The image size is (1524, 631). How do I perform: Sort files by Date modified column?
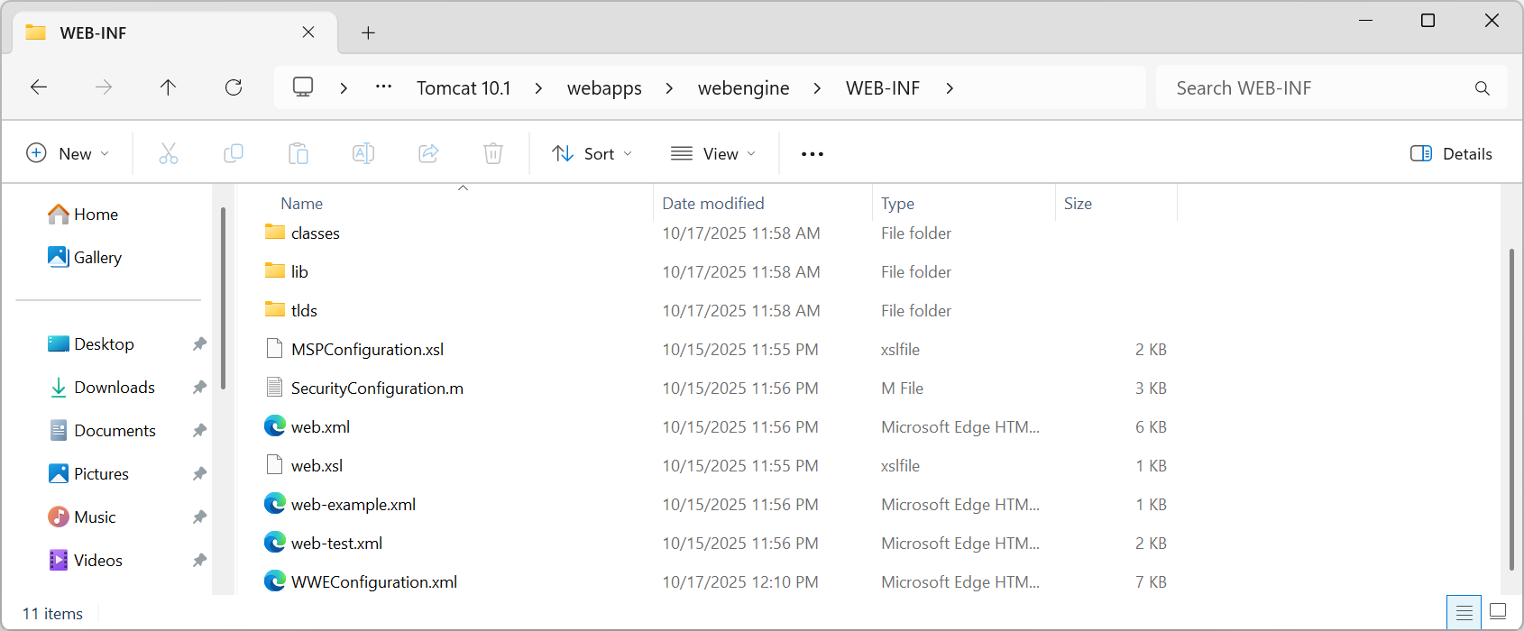[712, 204]
